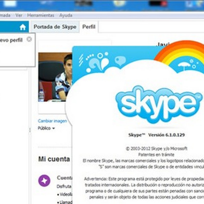Click the "Advertencia: Este programa" warning line

tap(144, 179)
